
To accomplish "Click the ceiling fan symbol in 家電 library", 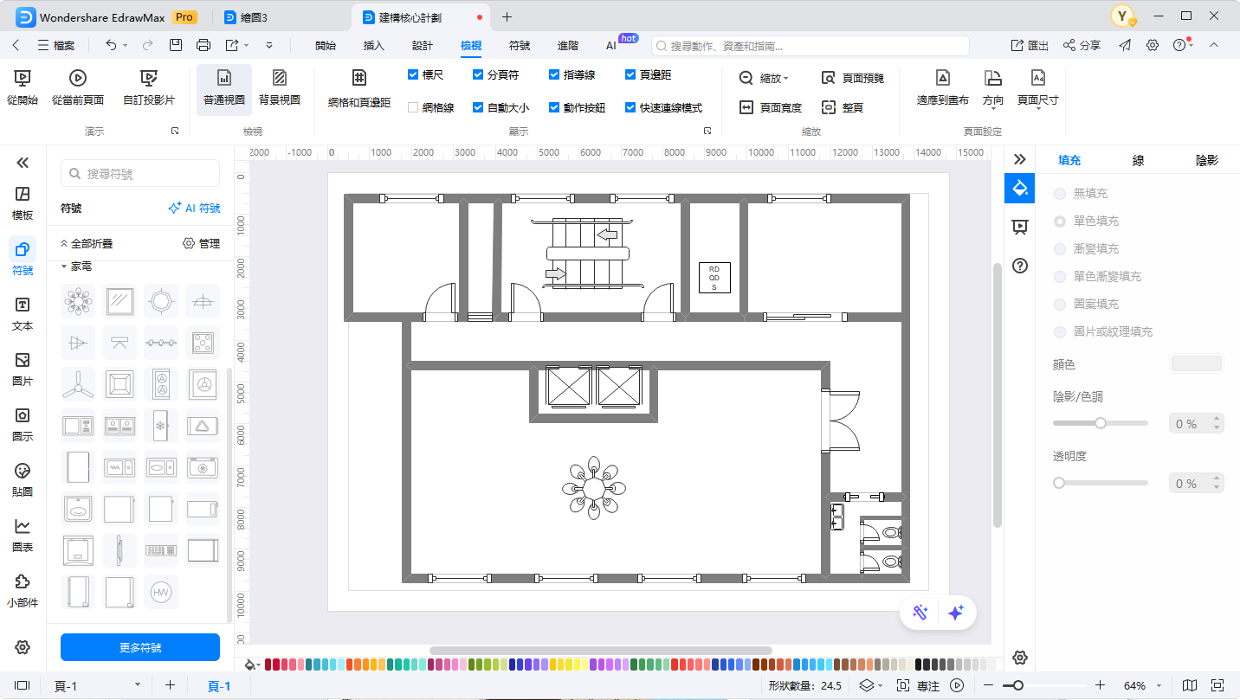I will [x=79, y=383].
